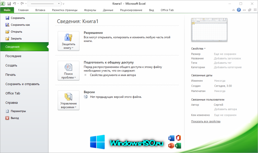Click Добавить автора field

tap(225, 109)
